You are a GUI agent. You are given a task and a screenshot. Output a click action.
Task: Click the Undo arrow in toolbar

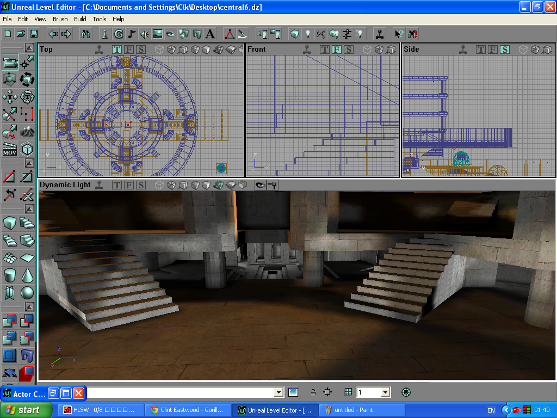pos(53,34)
